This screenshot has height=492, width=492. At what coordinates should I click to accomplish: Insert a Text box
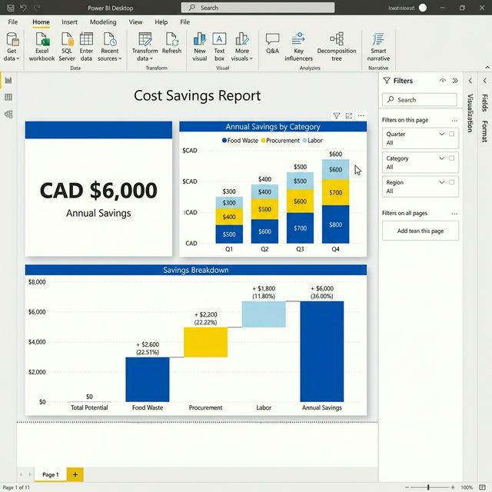point(219,39)
